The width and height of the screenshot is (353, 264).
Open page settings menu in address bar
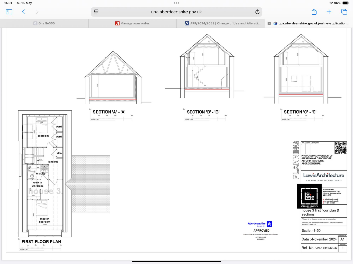point(97,12)
